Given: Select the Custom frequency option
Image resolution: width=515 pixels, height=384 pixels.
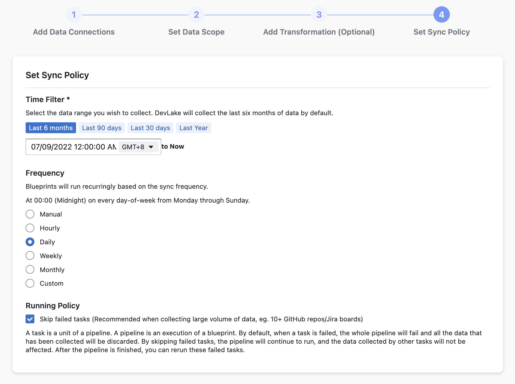Looking at the screenshot, I should 30,283.
